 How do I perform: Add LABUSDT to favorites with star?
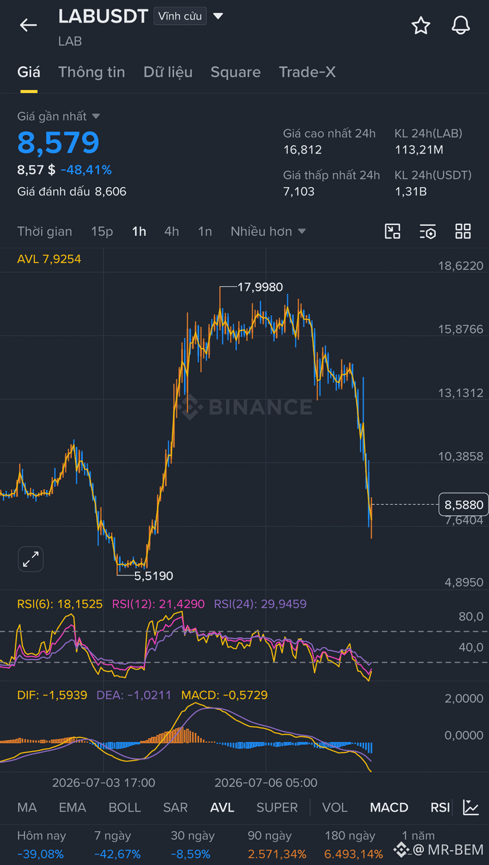(x=421, y=25)
